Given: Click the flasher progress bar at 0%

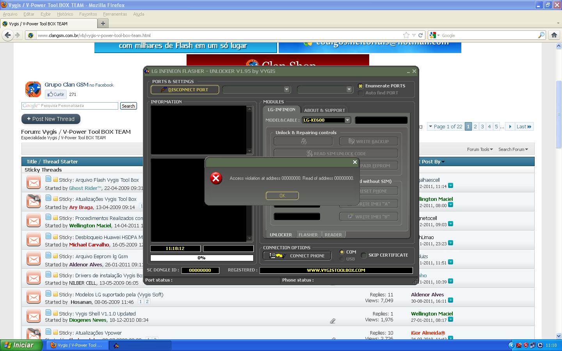Looking at the screenshot, I should (x=202, y=258).
